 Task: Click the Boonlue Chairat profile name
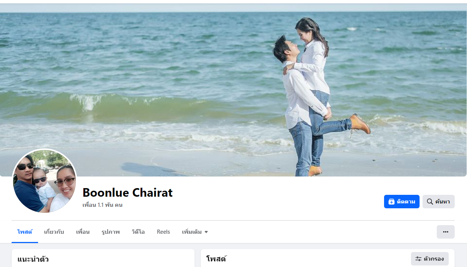[x=127, y=193]
